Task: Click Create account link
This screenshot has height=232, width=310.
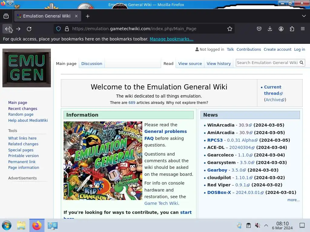Action: click(277, 49)
